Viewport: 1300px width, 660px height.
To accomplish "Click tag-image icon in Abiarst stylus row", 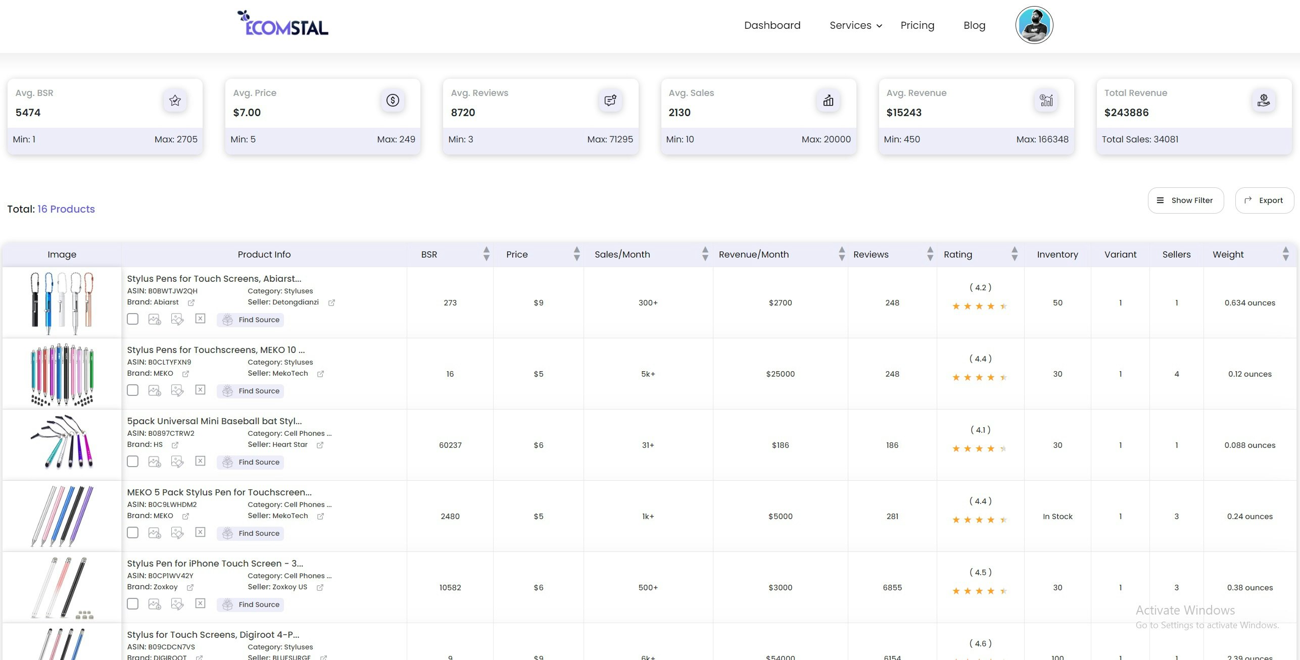I will click(177, 319).
